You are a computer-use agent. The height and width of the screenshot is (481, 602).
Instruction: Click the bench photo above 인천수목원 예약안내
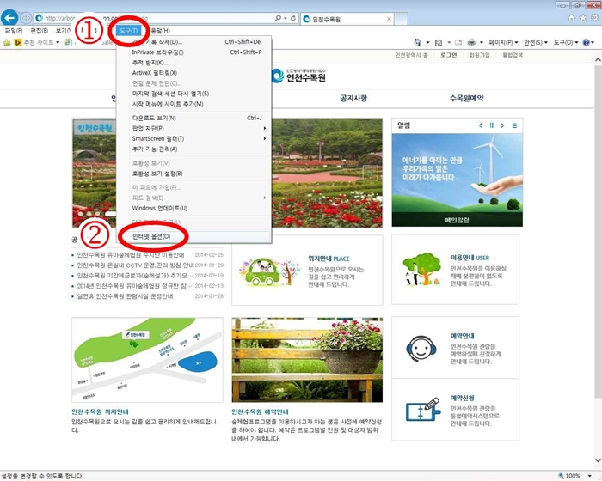tap(307, 360)
